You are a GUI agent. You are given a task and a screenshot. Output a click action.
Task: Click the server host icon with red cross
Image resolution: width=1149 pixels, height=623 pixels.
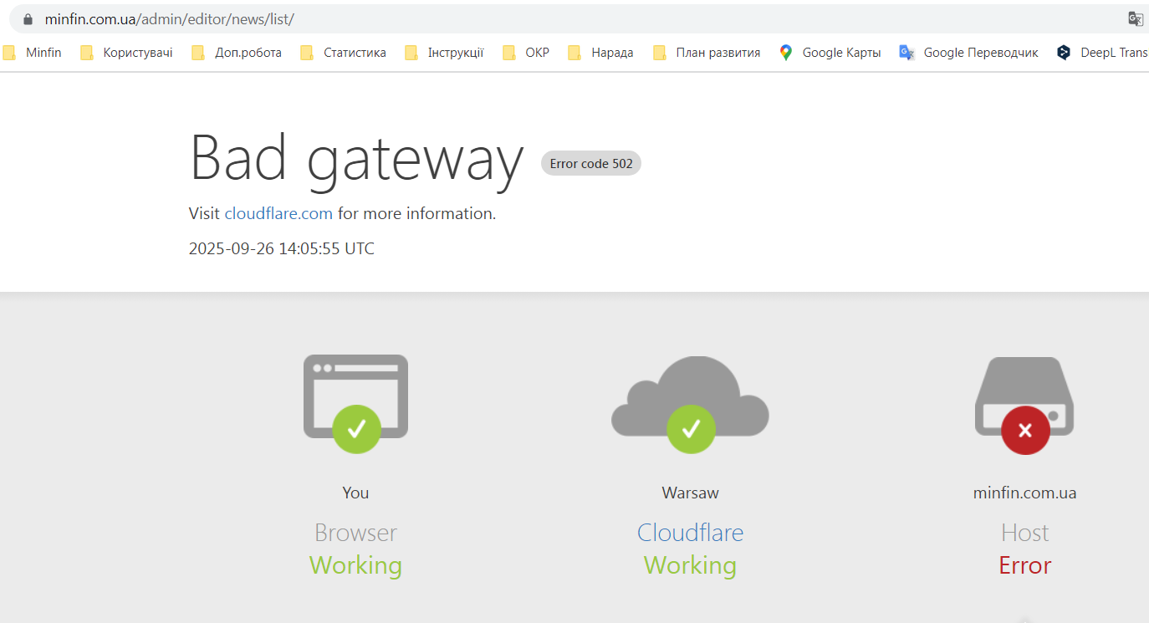(x=1024, y=406)
